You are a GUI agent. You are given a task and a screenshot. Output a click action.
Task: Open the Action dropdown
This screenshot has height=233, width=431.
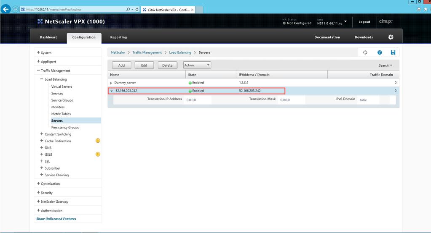pos(197,65)
